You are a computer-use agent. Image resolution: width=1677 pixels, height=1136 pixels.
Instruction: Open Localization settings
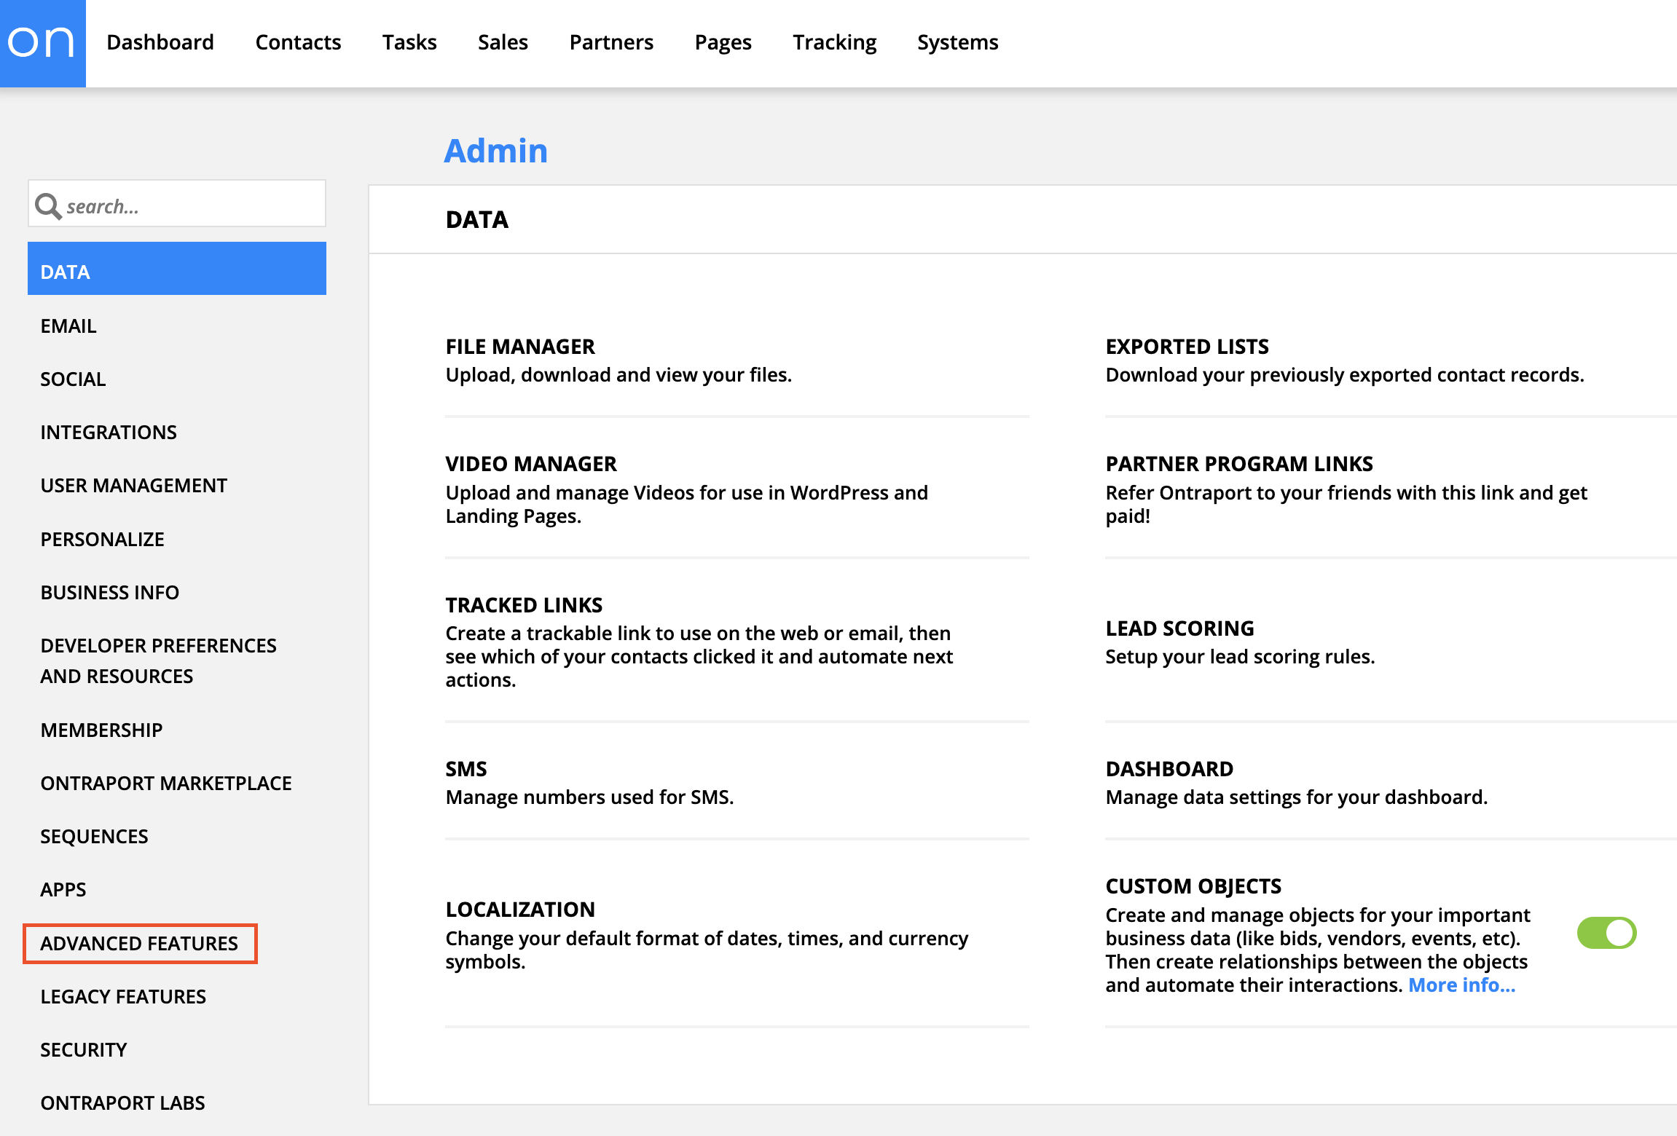pos(520,910)
